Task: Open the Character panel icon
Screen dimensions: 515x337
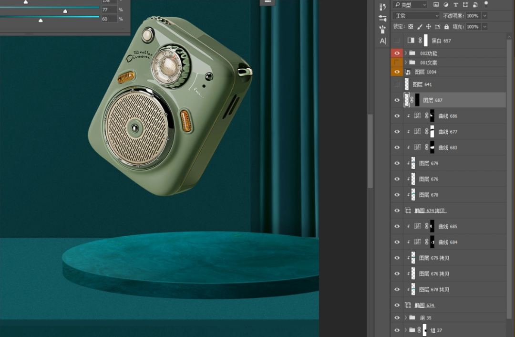Action: 382,41
